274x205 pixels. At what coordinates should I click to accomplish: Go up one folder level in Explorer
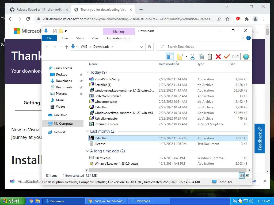[66, 47]
